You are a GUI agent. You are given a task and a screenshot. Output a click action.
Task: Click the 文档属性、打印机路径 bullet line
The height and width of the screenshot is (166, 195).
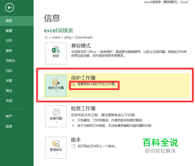(x=110, y=120)
